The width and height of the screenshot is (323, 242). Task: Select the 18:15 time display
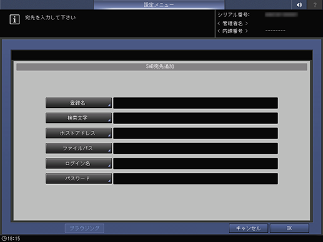[14, 238]
